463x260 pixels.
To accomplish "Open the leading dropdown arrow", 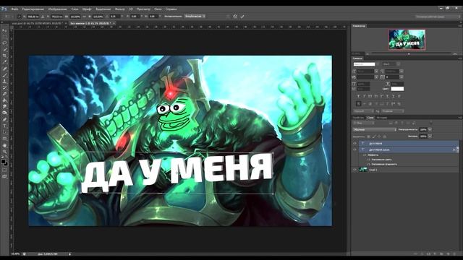I will (402, 71).
